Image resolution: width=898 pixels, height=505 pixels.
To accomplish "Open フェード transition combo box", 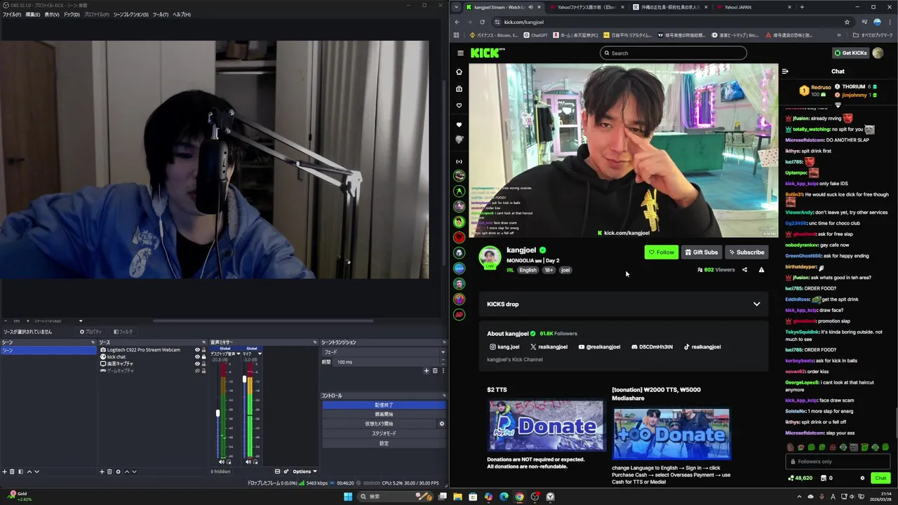I will (384, 352).
